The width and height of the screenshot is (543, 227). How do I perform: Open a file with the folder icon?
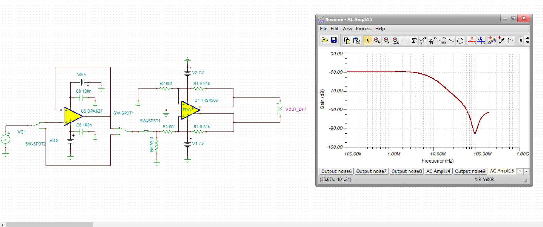(x=324, y=40)
